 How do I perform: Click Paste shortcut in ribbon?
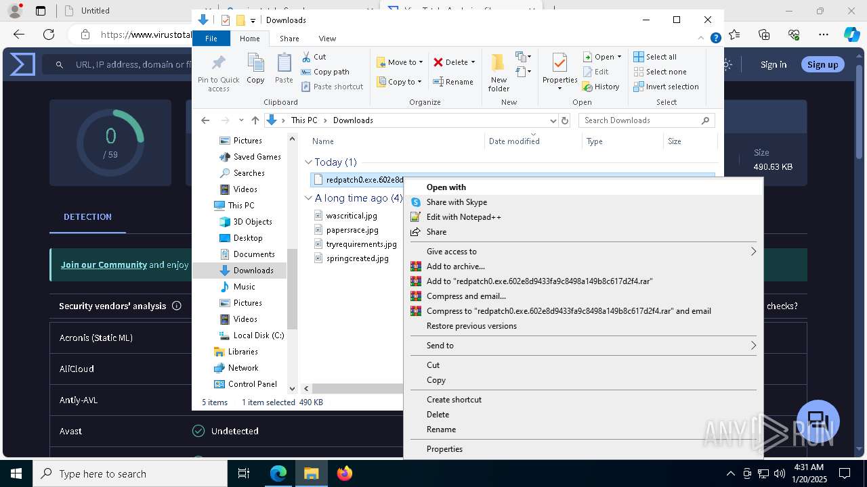332,87
